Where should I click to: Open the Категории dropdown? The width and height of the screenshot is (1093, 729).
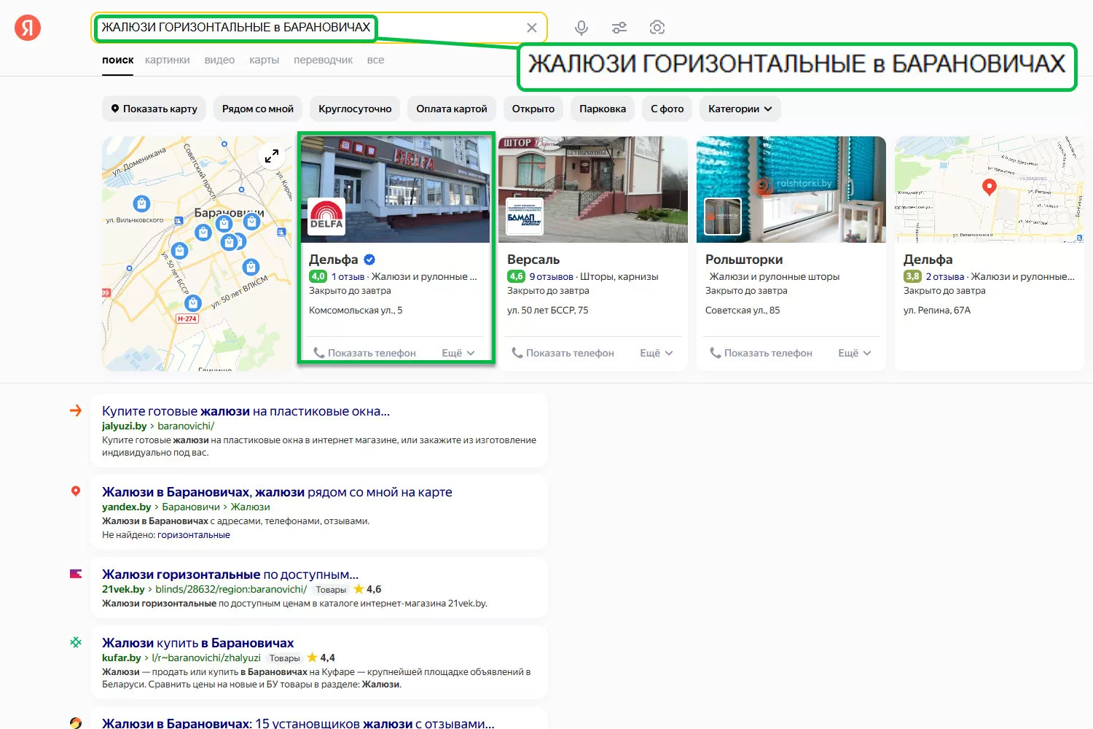pyautogui.click(x=740, y=109)
